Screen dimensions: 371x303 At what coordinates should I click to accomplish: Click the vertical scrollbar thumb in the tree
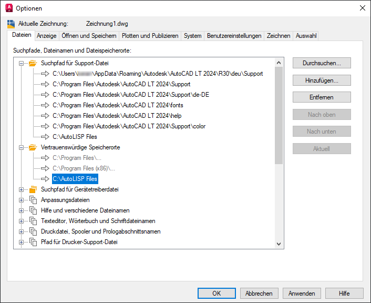point(279,116)
